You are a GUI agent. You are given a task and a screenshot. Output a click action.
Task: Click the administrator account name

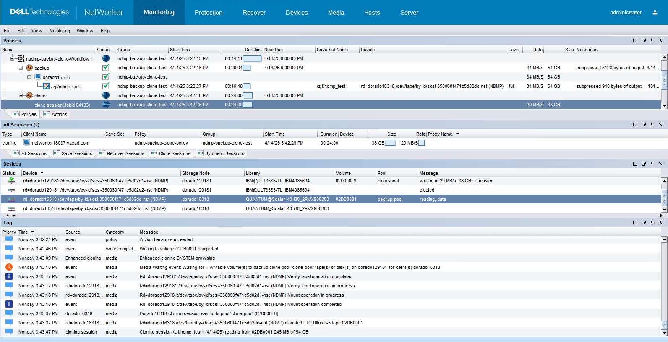626,13
